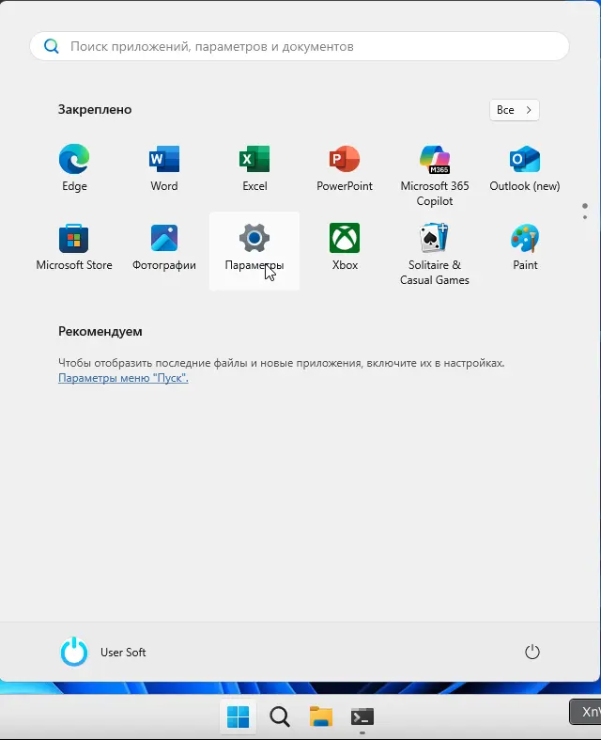Start PowerPoint from the pinned section
The height and width of the screenshot is (740, 601).
point(345,168)
